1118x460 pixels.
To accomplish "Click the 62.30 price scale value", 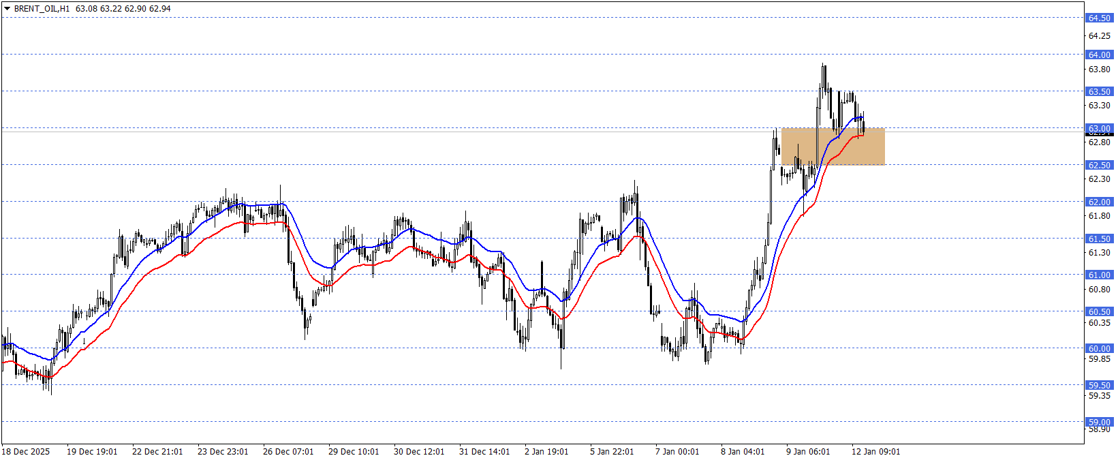I will pos(1099,179).
